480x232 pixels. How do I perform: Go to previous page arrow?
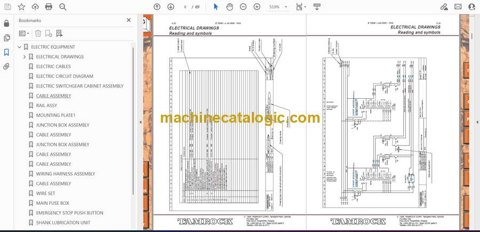click(157, 7)
